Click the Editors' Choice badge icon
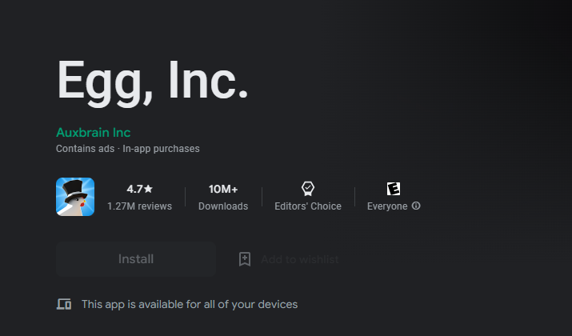This screenshot has height=336, width=572. pyautogui.click(x=308, y=189)
